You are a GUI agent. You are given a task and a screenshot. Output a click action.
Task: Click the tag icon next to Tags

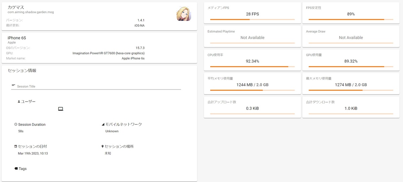(16, 169)
